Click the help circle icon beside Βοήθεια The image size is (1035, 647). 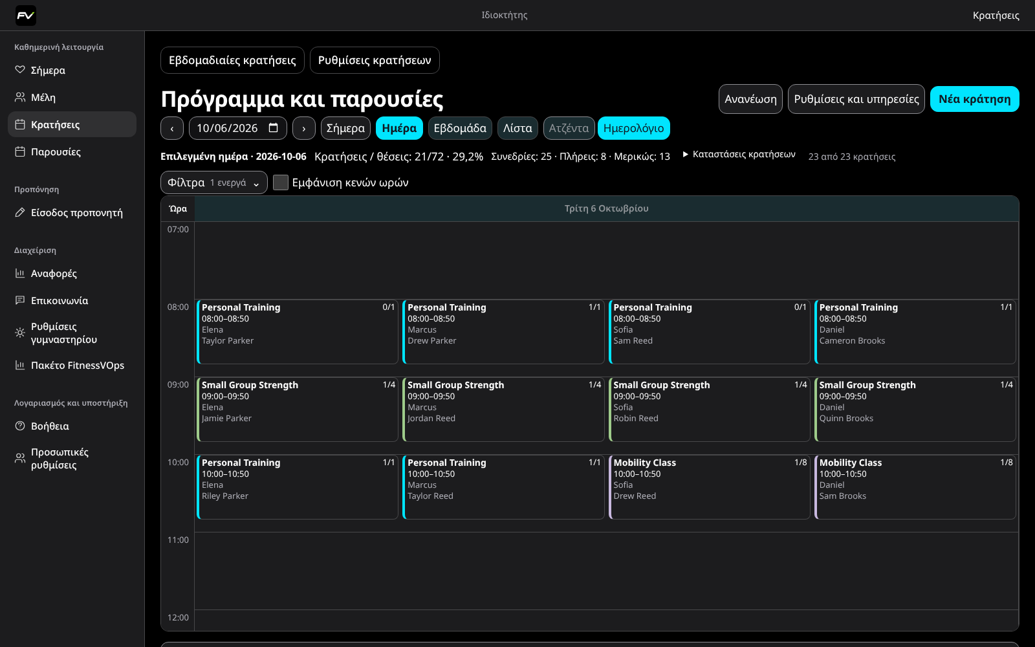click(x=20, y=426)
